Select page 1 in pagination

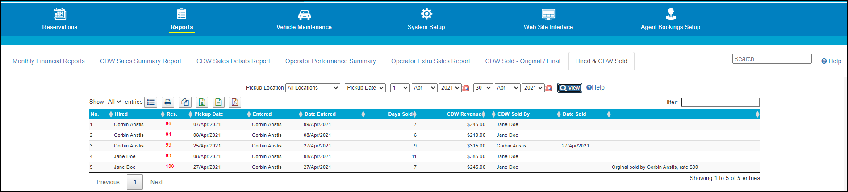point(135,182)
